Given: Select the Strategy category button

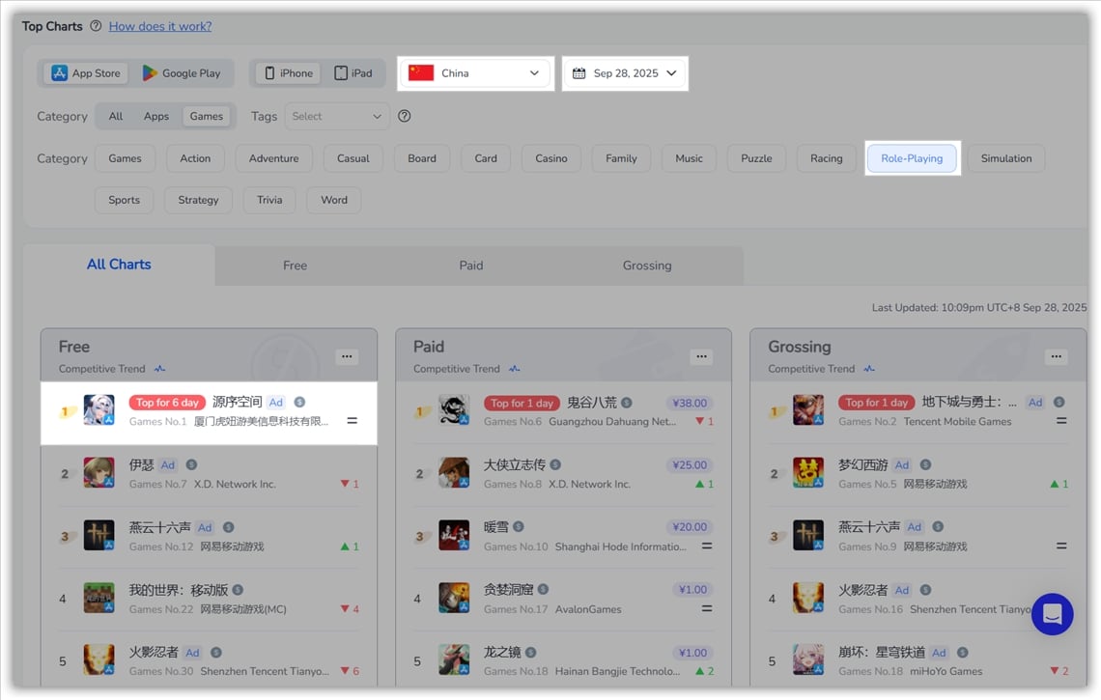Looking at the screenshot, I should (198, 200).
